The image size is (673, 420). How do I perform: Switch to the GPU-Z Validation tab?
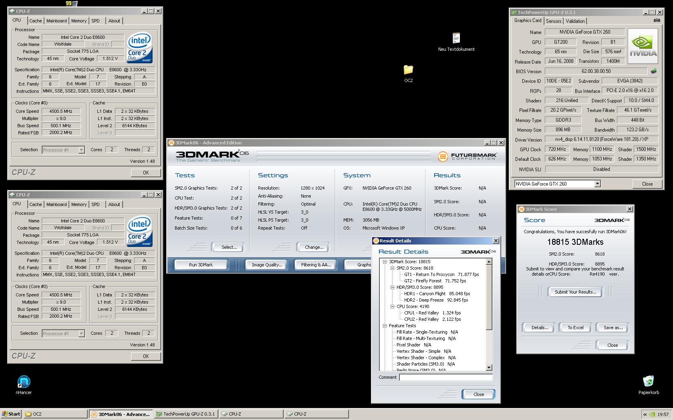click(x=575, y=21)
